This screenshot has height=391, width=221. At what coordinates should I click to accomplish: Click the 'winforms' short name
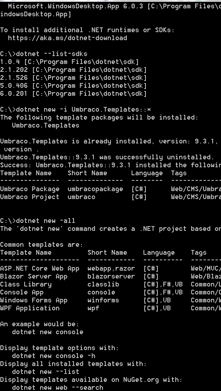click(103, 300)
